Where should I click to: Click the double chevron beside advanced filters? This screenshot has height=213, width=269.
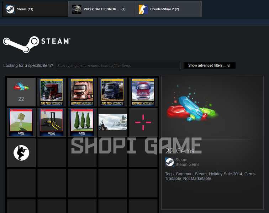(x=229, y=66)
